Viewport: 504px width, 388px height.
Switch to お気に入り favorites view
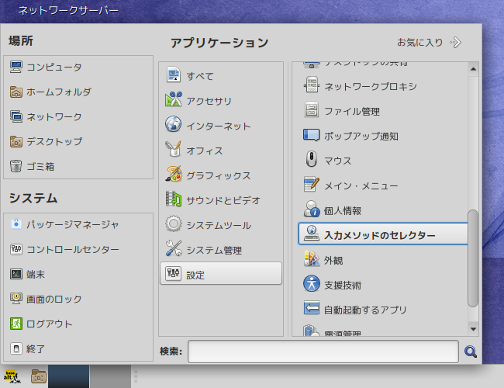click(429, 42)
